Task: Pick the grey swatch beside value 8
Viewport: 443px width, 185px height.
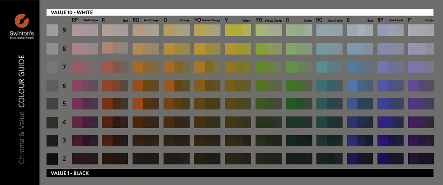Action: point(52,49)
